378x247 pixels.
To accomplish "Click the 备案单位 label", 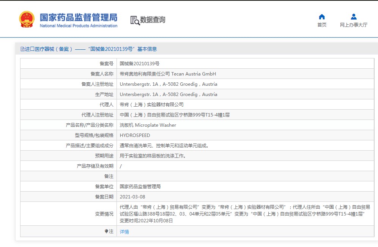I will (104, 187).
